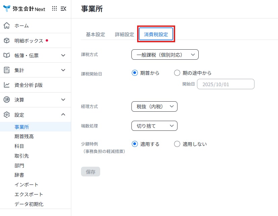Open 明細ボックス in the sidebar
The width and height of the screenshot is (278, 216).
[35, 41]
